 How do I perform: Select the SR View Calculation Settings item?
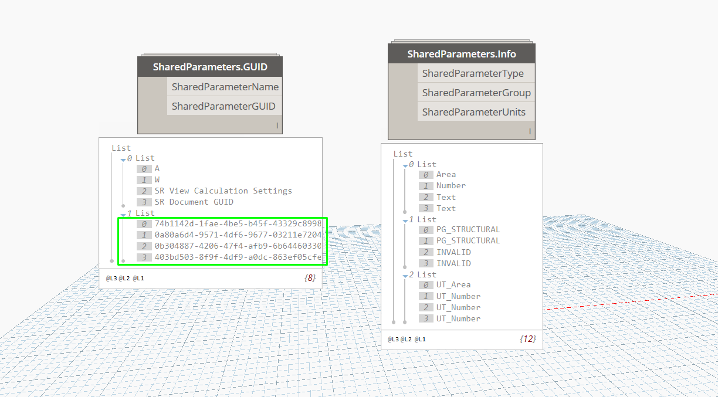[x=223, y=191]
